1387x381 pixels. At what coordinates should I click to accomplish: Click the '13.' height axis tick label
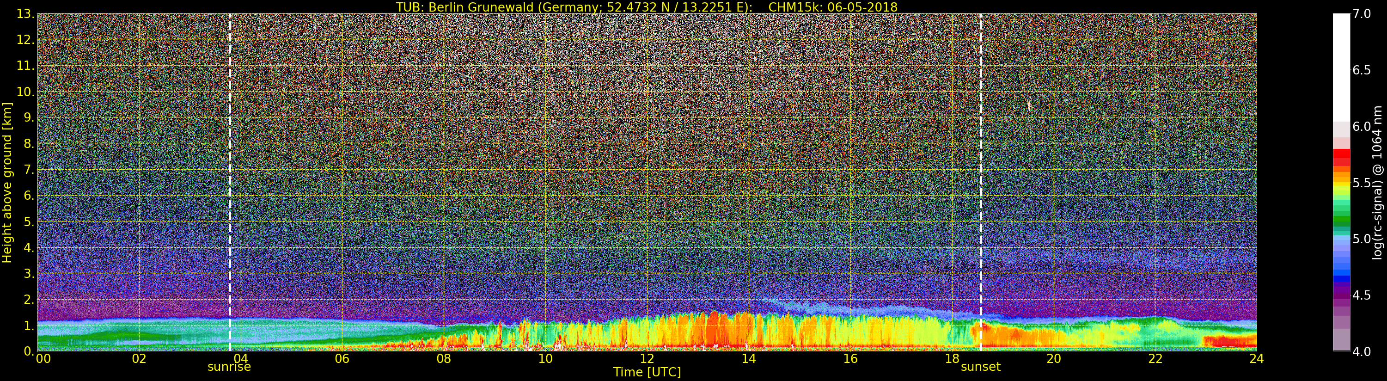pyautogui.click(x=25, y=14)
